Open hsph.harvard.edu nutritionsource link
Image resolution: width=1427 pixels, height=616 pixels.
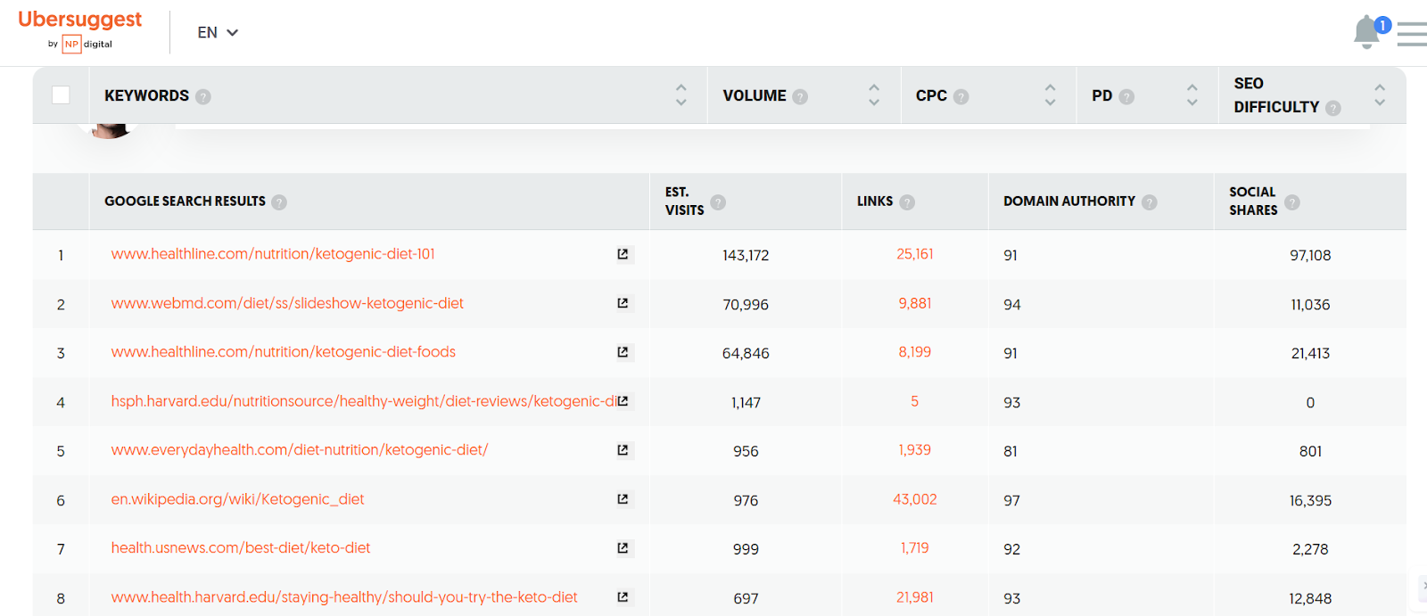[x=364, y=401]
